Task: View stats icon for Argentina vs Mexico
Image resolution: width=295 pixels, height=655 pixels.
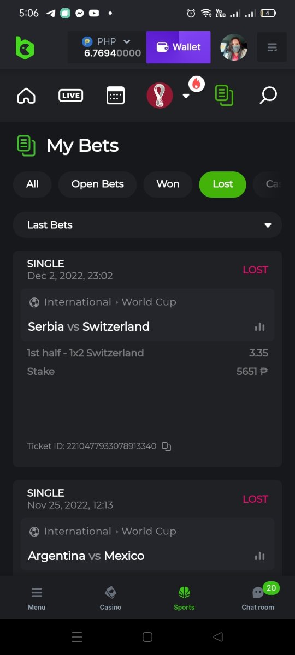Action: click(x=259, y=556)
